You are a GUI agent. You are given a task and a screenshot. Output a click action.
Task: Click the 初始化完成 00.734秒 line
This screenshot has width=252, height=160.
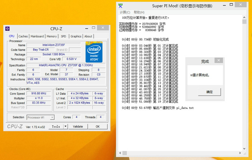pyautogui.click(x=145, y=39)
